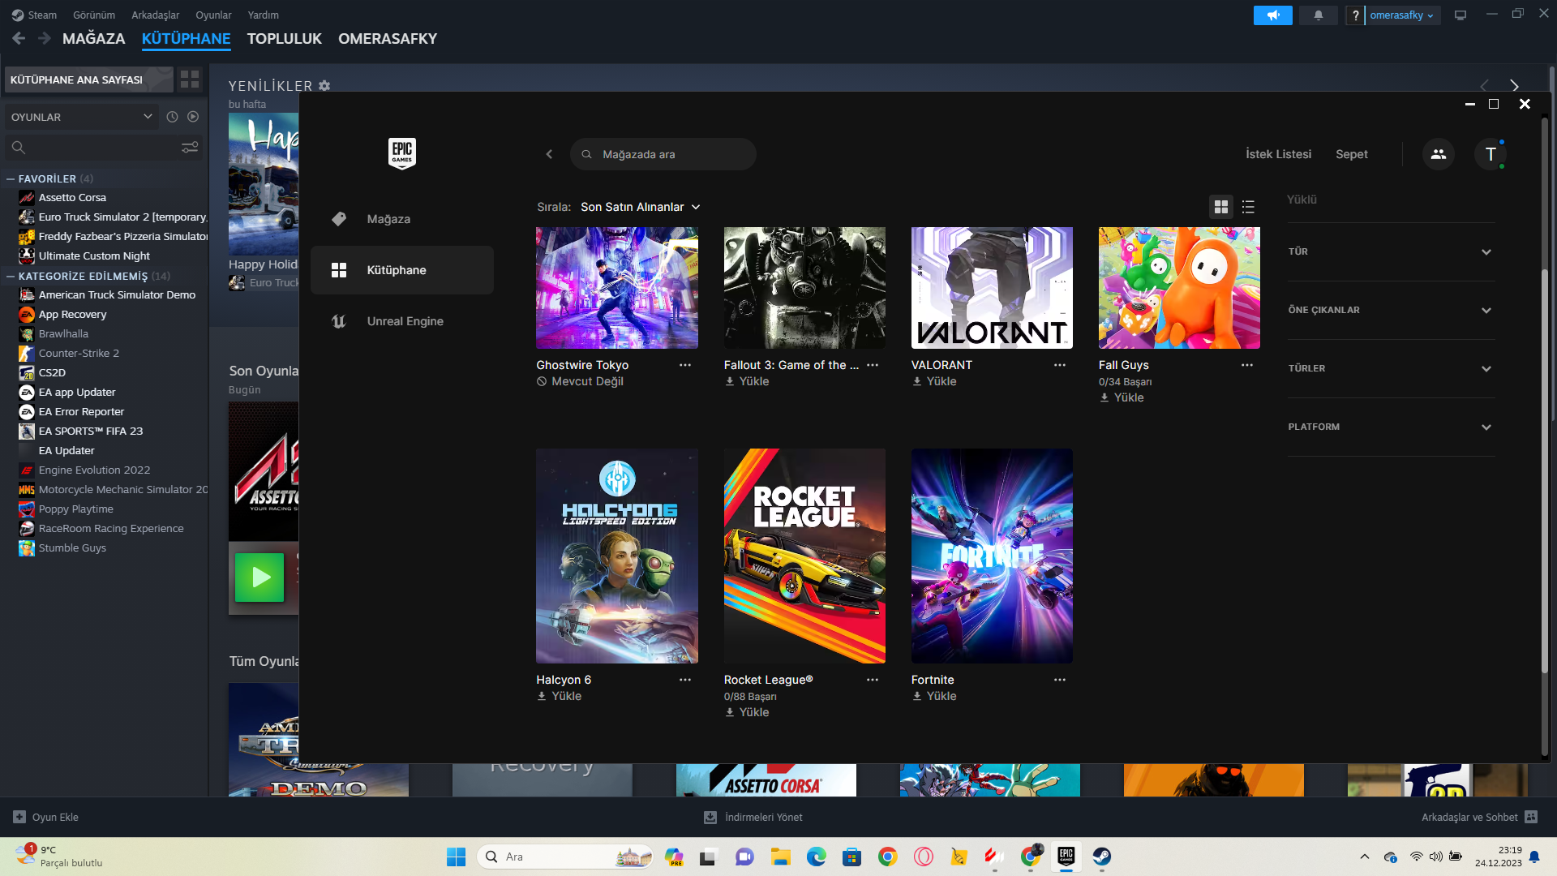
Task: Click Epic store back arrow
Action: (x=549, y=154)
